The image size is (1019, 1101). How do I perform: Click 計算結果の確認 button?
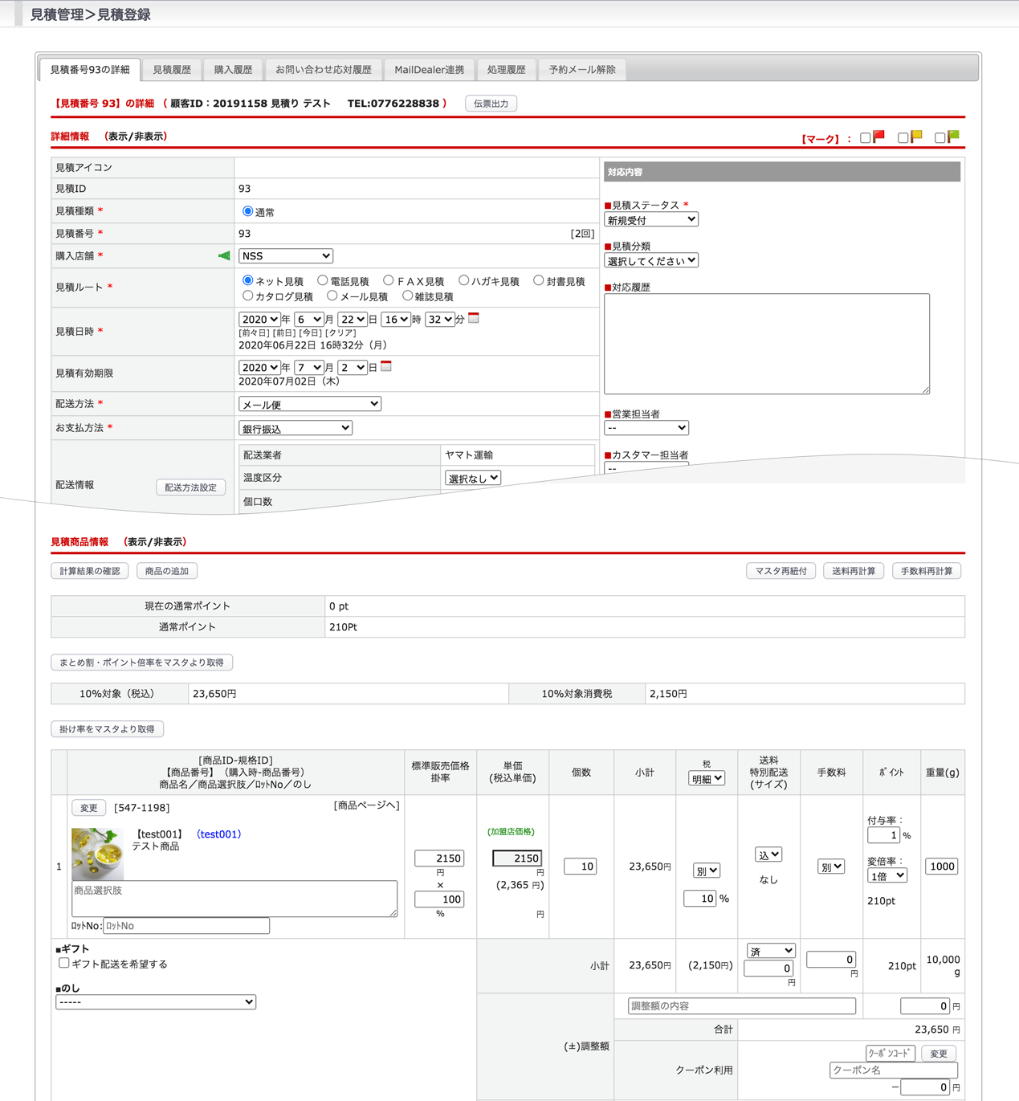90,571
